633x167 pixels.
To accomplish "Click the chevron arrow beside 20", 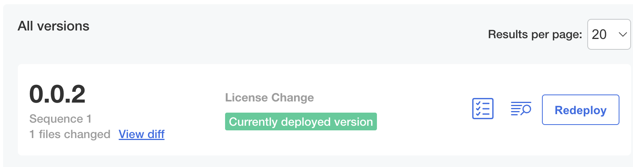I will (x=623, y=34).
